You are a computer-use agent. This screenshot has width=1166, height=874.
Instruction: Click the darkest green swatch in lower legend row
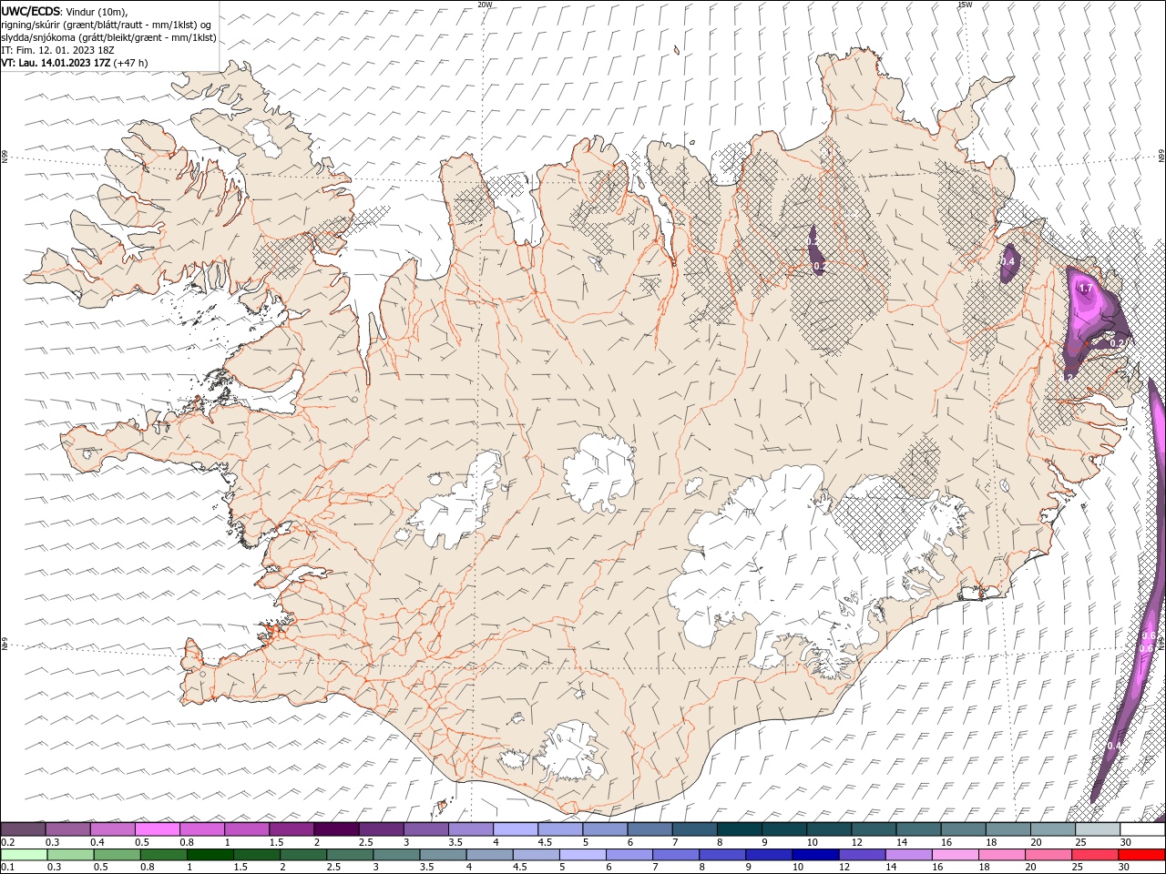pyautogui.click(x=210, y=855)
